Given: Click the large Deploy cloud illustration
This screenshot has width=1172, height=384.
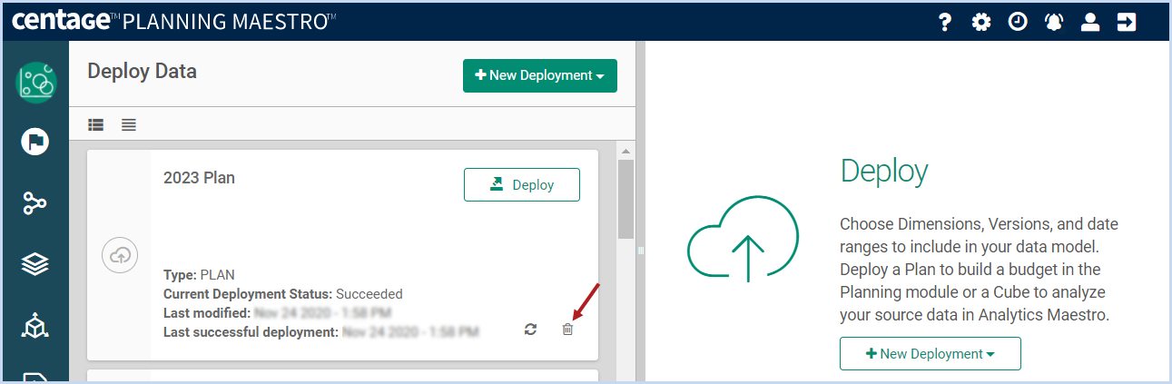Looking at the screenshot, I should tap(744, 240).
